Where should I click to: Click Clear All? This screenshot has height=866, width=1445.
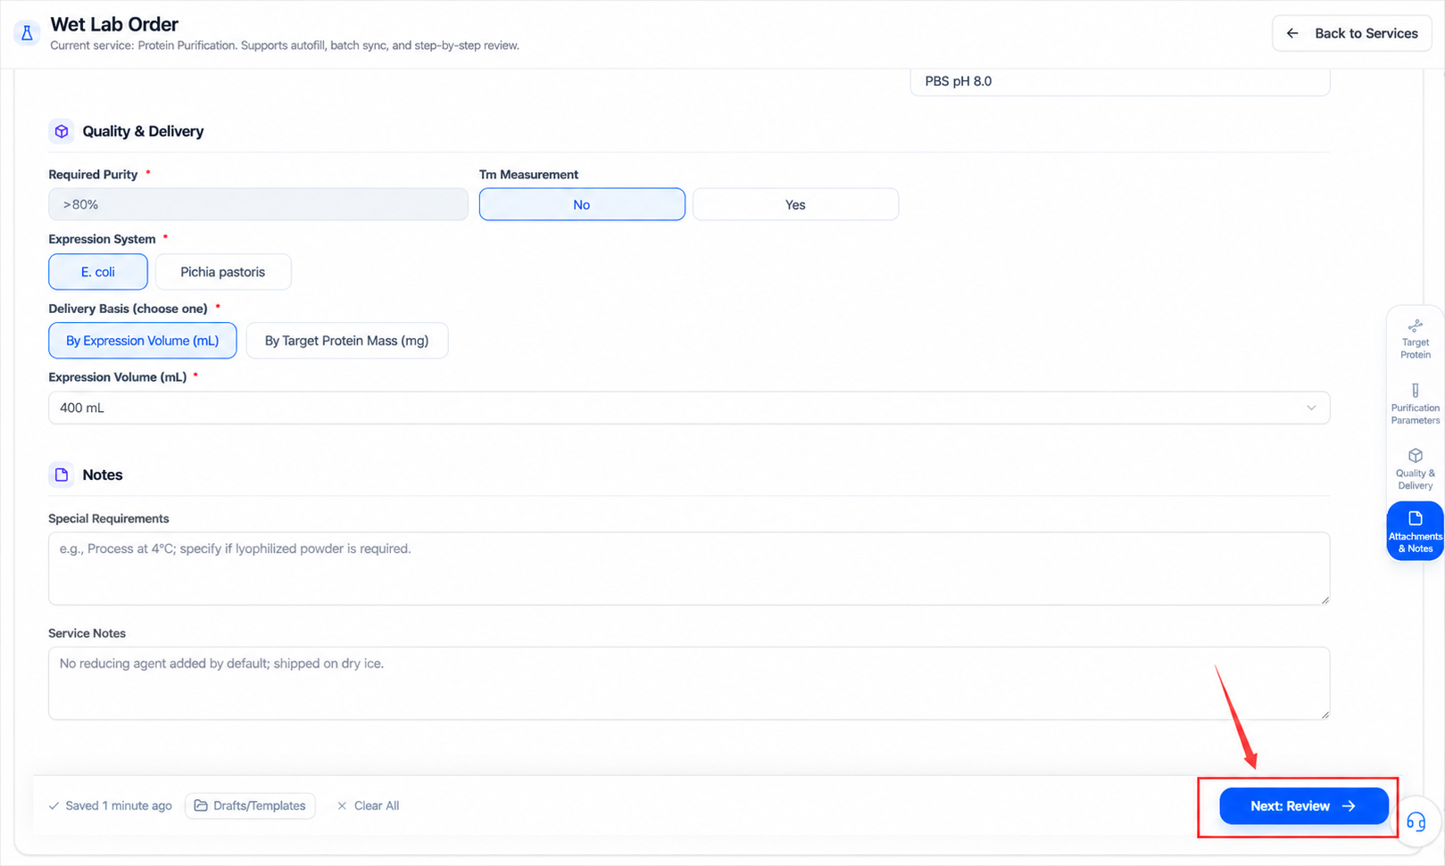368,805
